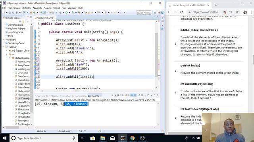Switch to the Declaration tab

pyautogui.click(x=79, y=96)
